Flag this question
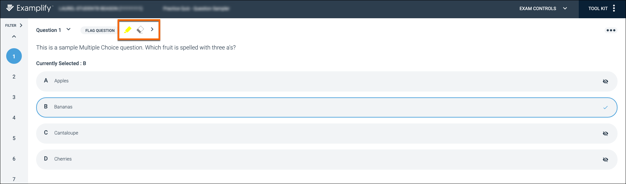Screen dimensions: 626x184 point(100,30)
